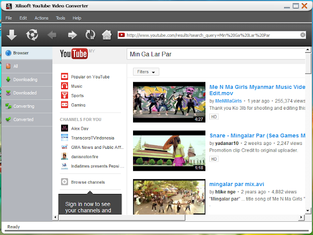
Task: Click the Gaming controller icon
Action: coord(65,105)
